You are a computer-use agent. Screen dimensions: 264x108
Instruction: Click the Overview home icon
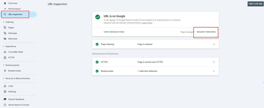click(5, 3)
